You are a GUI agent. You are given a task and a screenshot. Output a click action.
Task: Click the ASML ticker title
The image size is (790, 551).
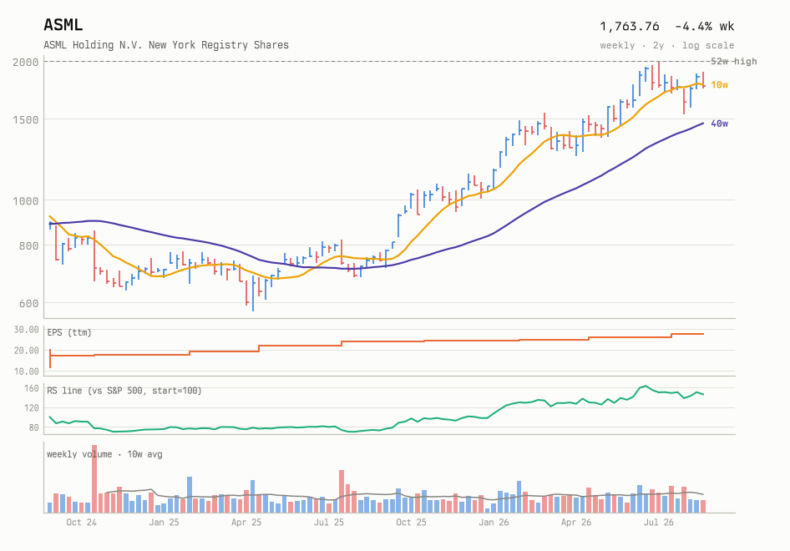coord(63,25)
